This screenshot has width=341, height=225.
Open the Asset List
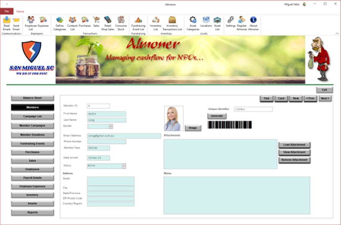point(217,23)
